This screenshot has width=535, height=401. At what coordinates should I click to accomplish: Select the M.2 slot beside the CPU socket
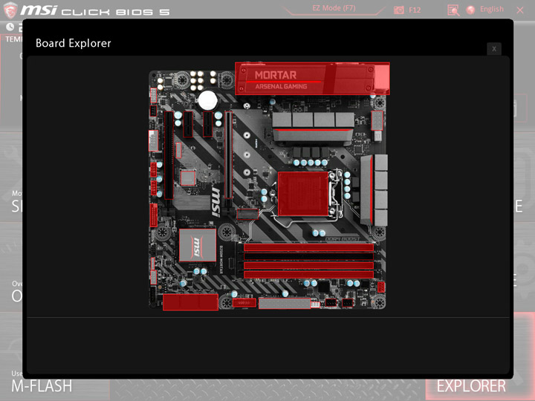(247, 214)
